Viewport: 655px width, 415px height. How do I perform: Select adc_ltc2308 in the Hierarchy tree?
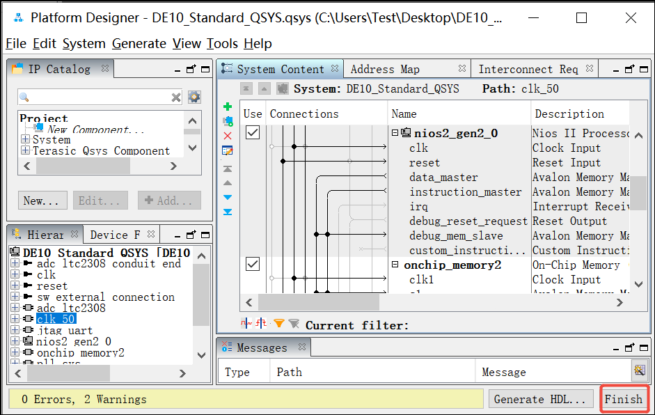point(71,308)
